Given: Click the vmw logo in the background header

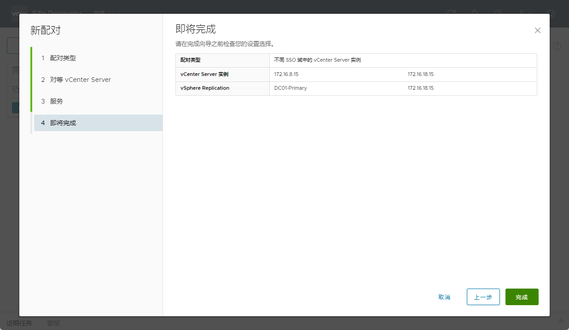Looking at the screenshot, I should (x=19, y=14).
